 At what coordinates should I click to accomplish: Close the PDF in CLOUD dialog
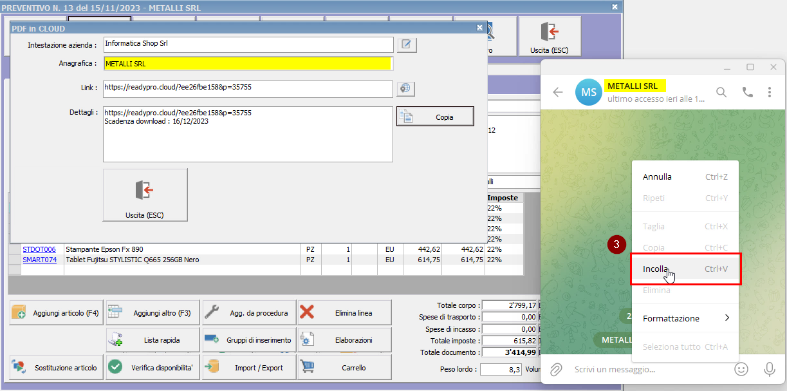tap(479, 28)
